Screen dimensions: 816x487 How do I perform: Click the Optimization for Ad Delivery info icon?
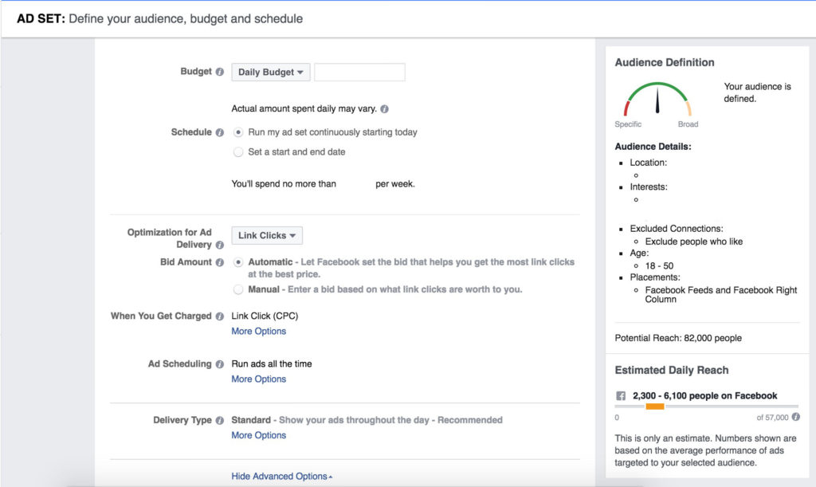tap(220, 245)
